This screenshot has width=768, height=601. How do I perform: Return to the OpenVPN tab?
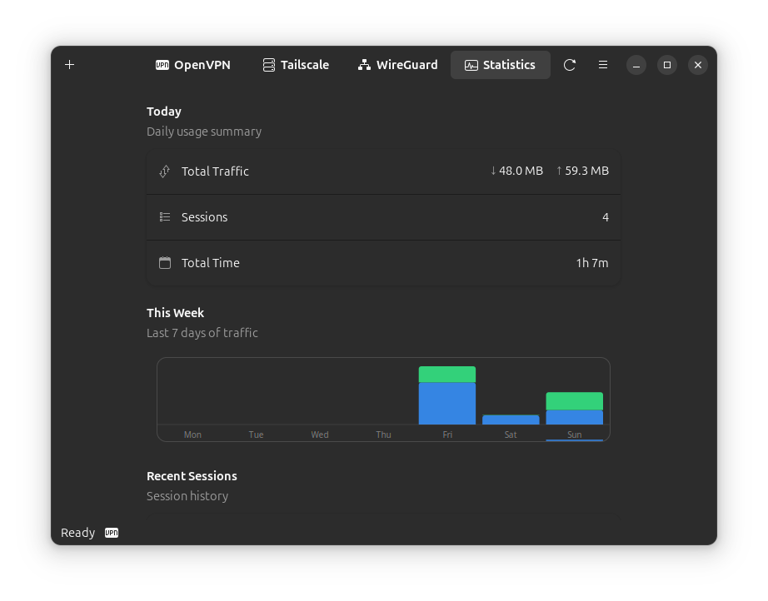click(192, 64)
